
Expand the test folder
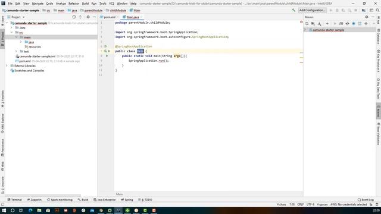tap(16, 52)
